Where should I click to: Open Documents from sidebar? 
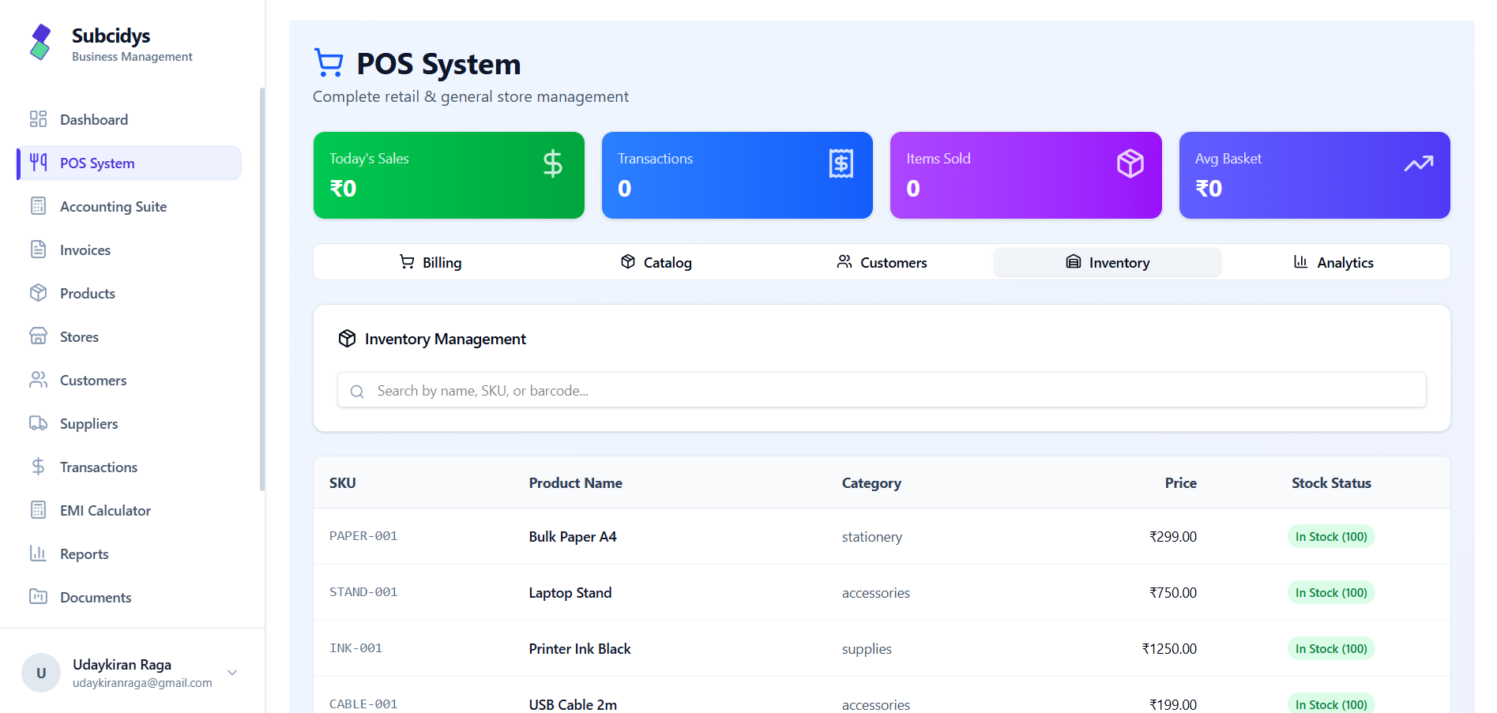129,597
